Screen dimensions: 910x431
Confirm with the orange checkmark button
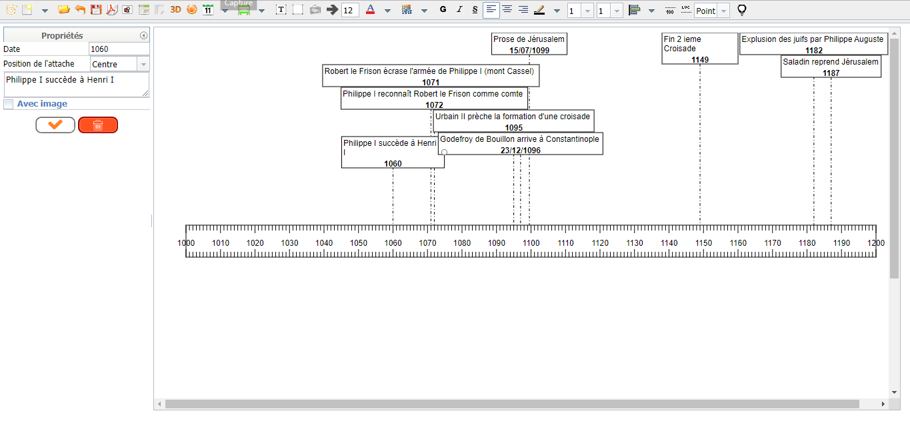click(55, 125)
